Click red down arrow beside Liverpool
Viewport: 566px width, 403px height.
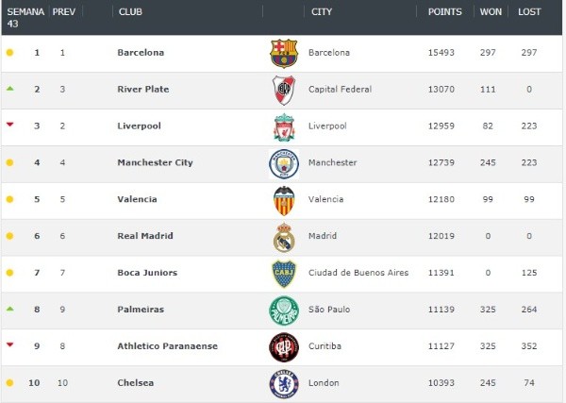tap(9, 126)
